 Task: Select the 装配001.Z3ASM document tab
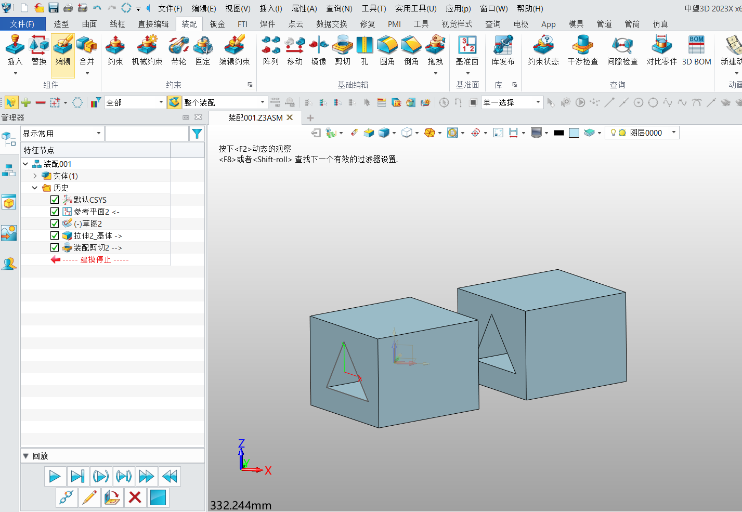click(x=255, y=118)
